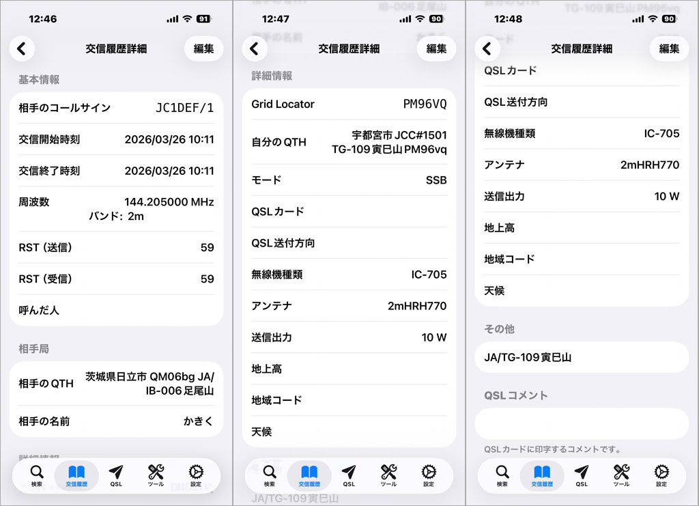
Task: Open the 検索 search tab on left screen
Action: click(x=37, y=475)
